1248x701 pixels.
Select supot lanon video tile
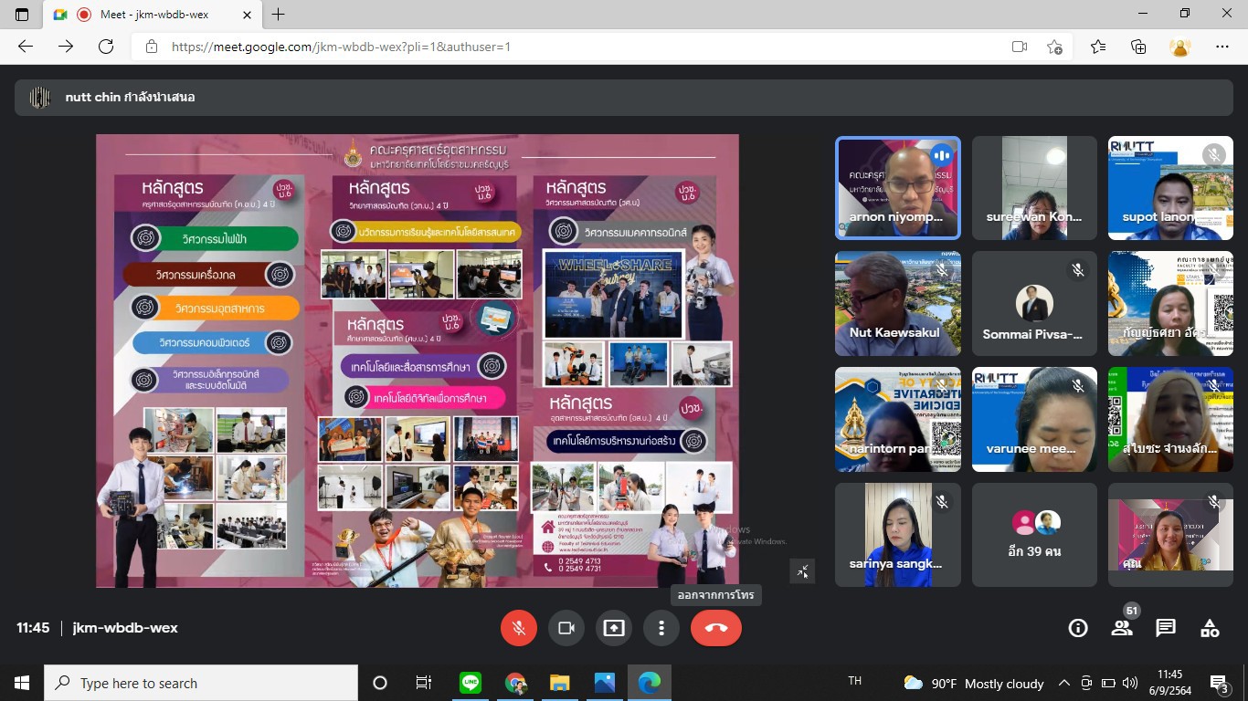1170,188
